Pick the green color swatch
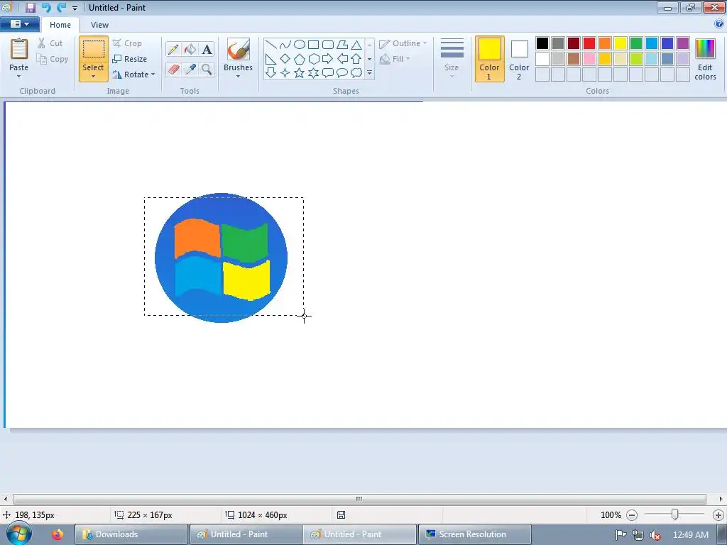 [x=635, y=43]
